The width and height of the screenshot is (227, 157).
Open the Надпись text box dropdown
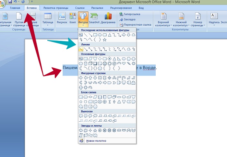pos(214,19)
